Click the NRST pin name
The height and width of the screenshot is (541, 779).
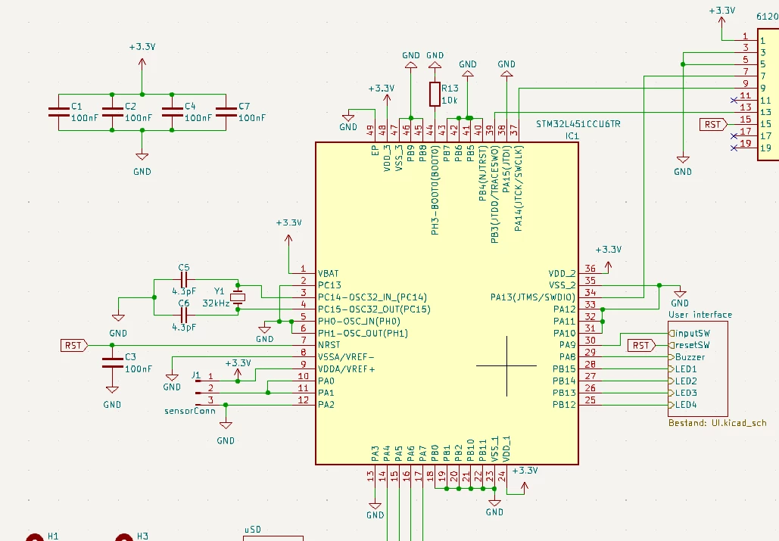point(329,345)
